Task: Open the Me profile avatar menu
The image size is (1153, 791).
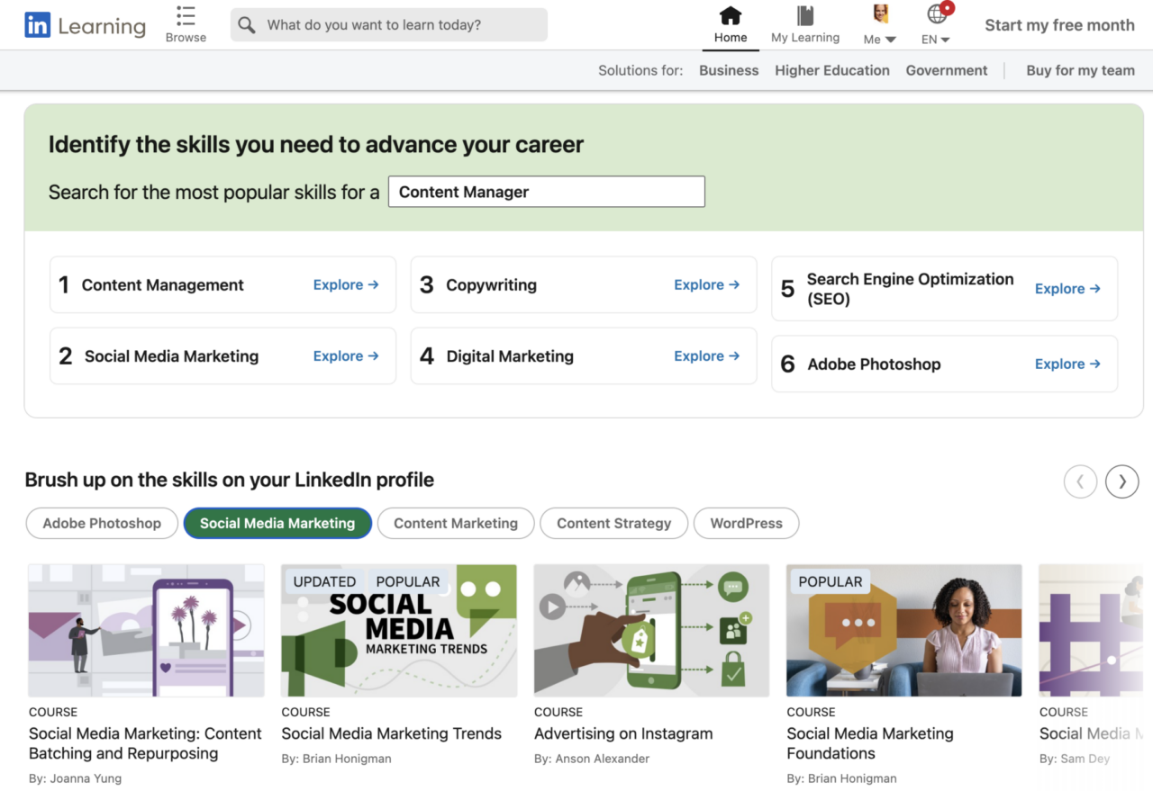Action: tap(880, 13)
